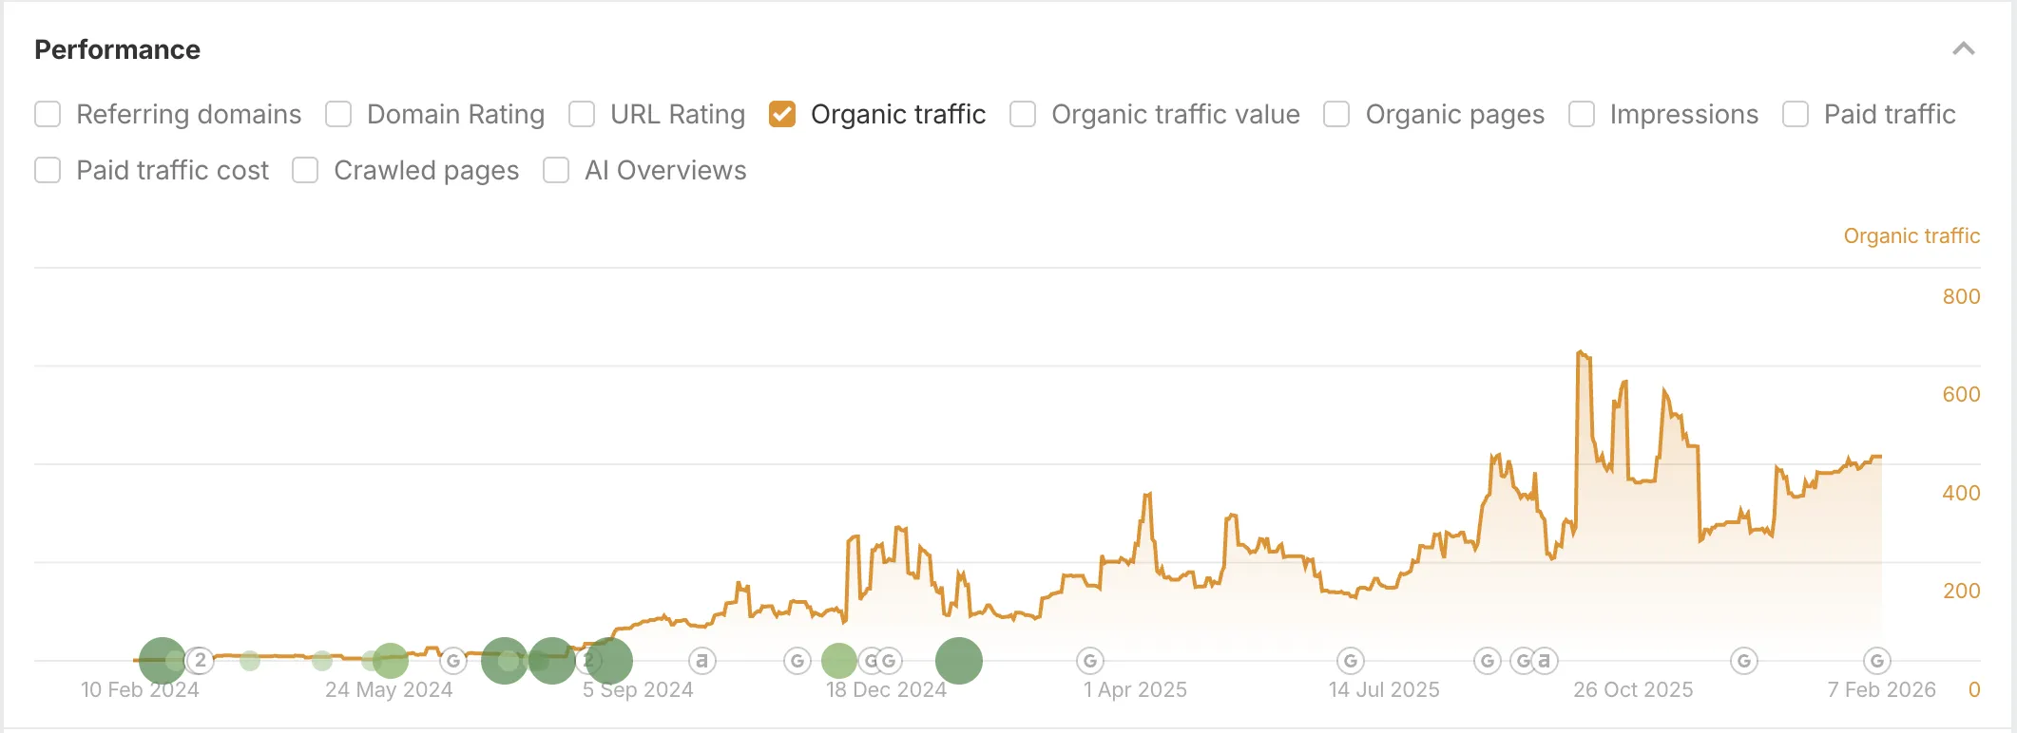
Task: Check the Domain Rating metric
Action: [x=338, y=113]
